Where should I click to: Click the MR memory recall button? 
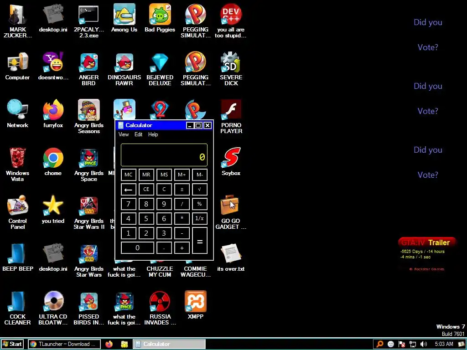146,175
